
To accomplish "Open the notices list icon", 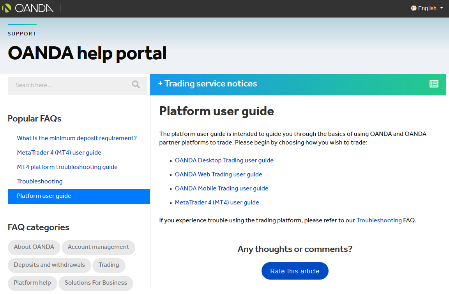I will click(x=434, y=83).
